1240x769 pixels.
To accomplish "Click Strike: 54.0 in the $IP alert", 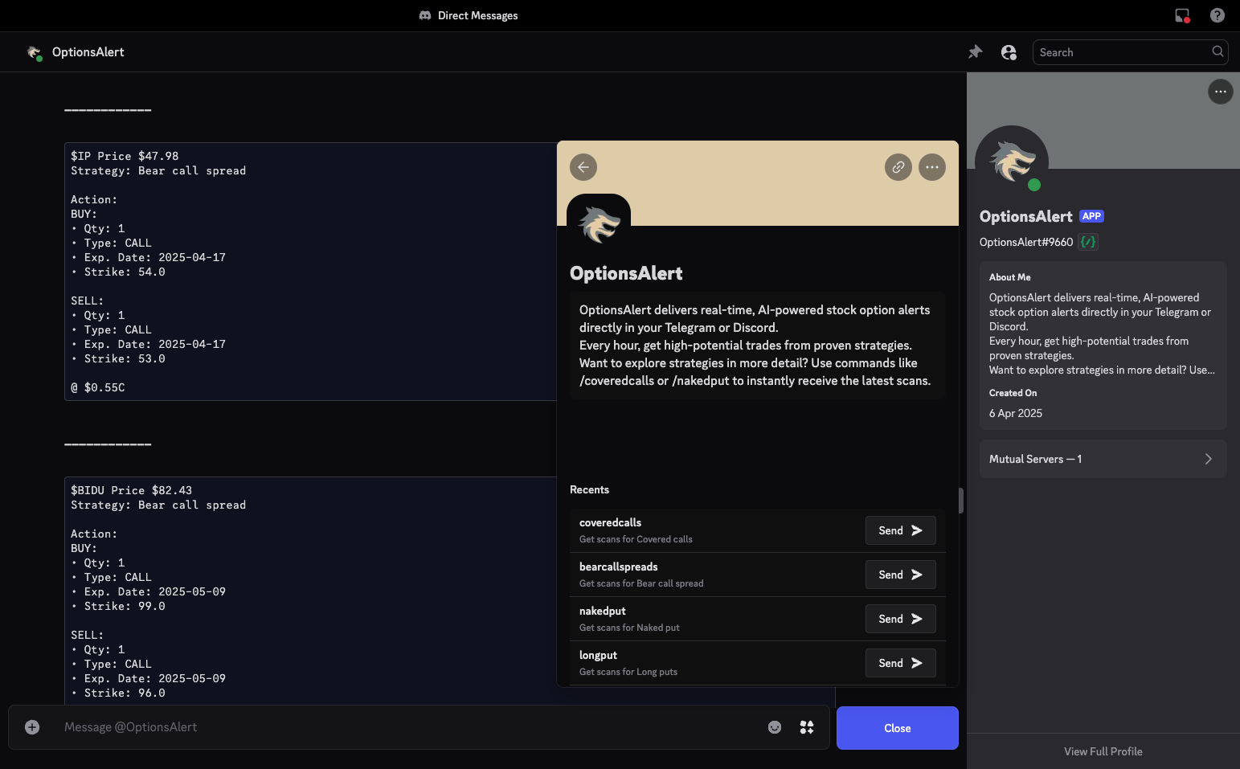I will 125,272.
